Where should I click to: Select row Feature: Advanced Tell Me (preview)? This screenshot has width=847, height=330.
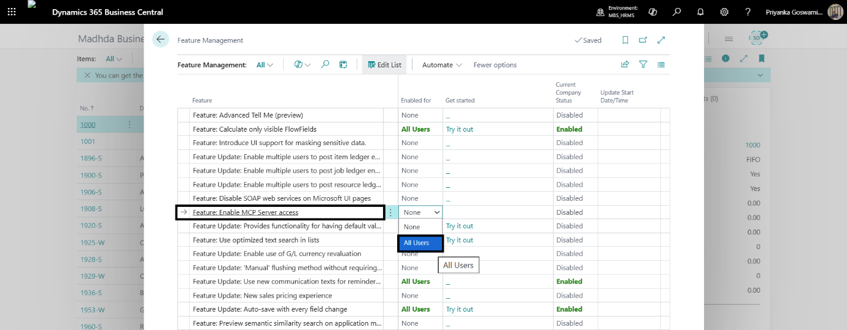[x=248, y=115]
